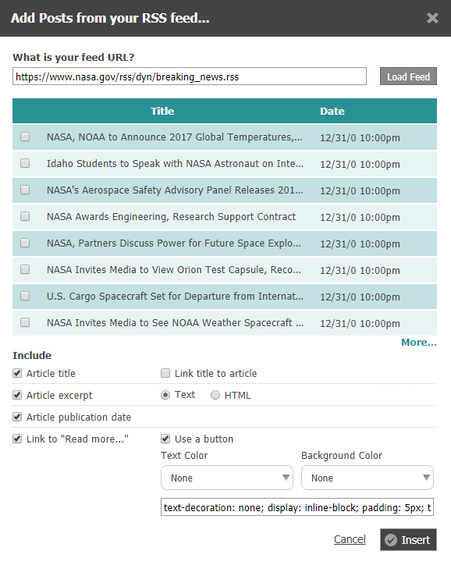Check the Orion Test Capsule post

tap(25, 269)
